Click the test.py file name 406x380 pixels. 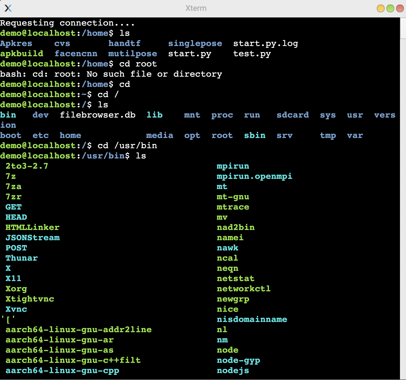[252, 54]
